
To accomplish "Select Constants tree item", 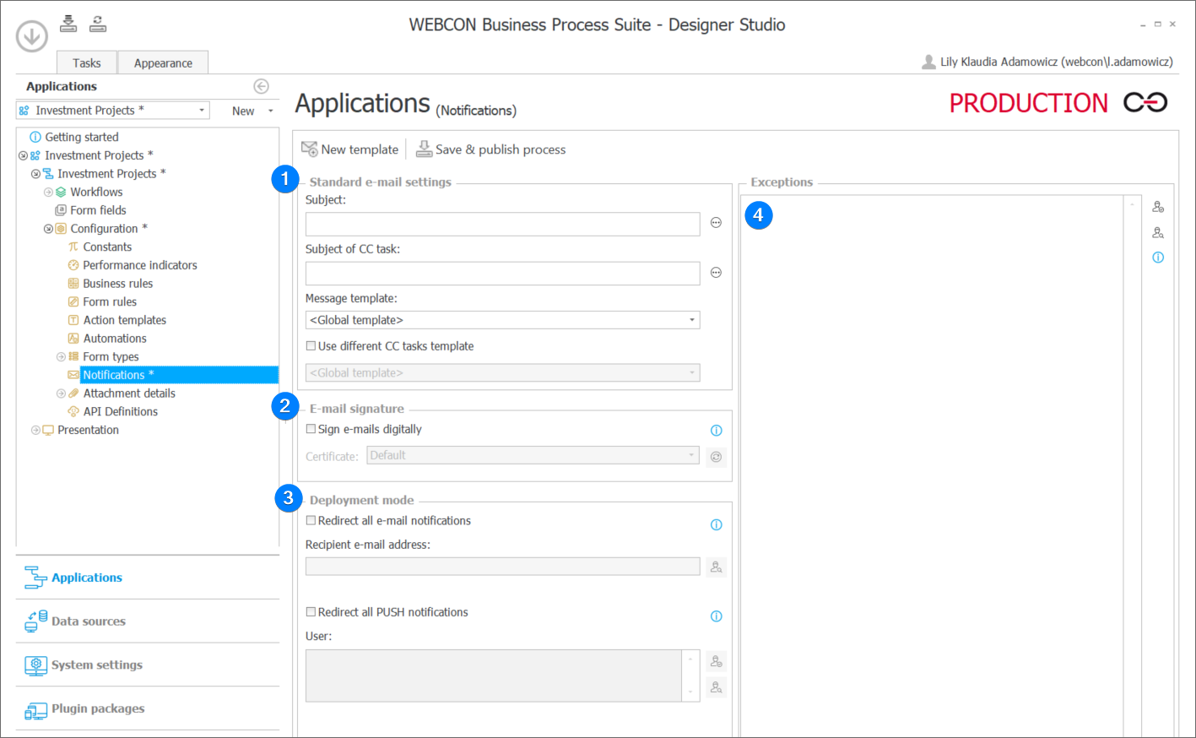I will (x=107, y=247).
